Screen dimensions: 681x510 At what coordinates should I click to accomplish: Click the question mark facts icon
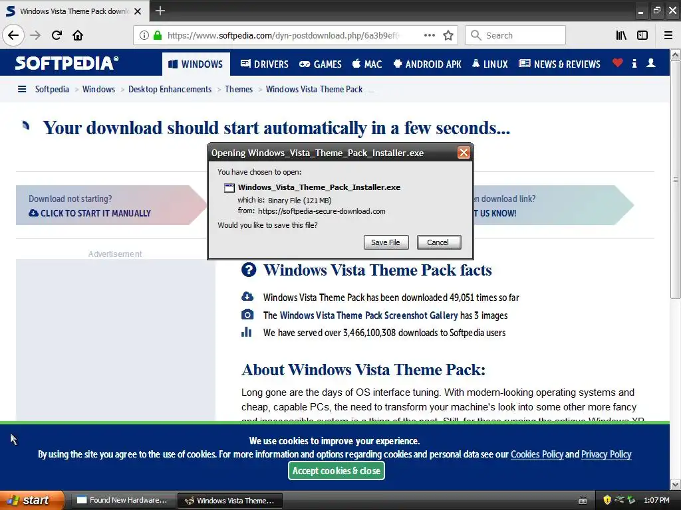[249, 270]
